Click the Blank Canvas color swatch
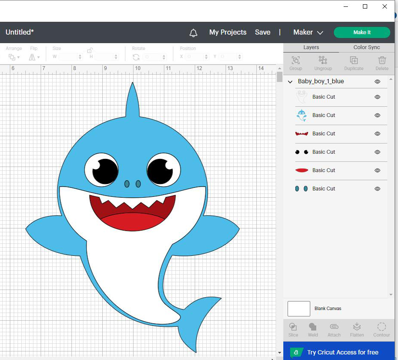The width and height of the screenshot is (398, 360). click(x=299, y=309)
